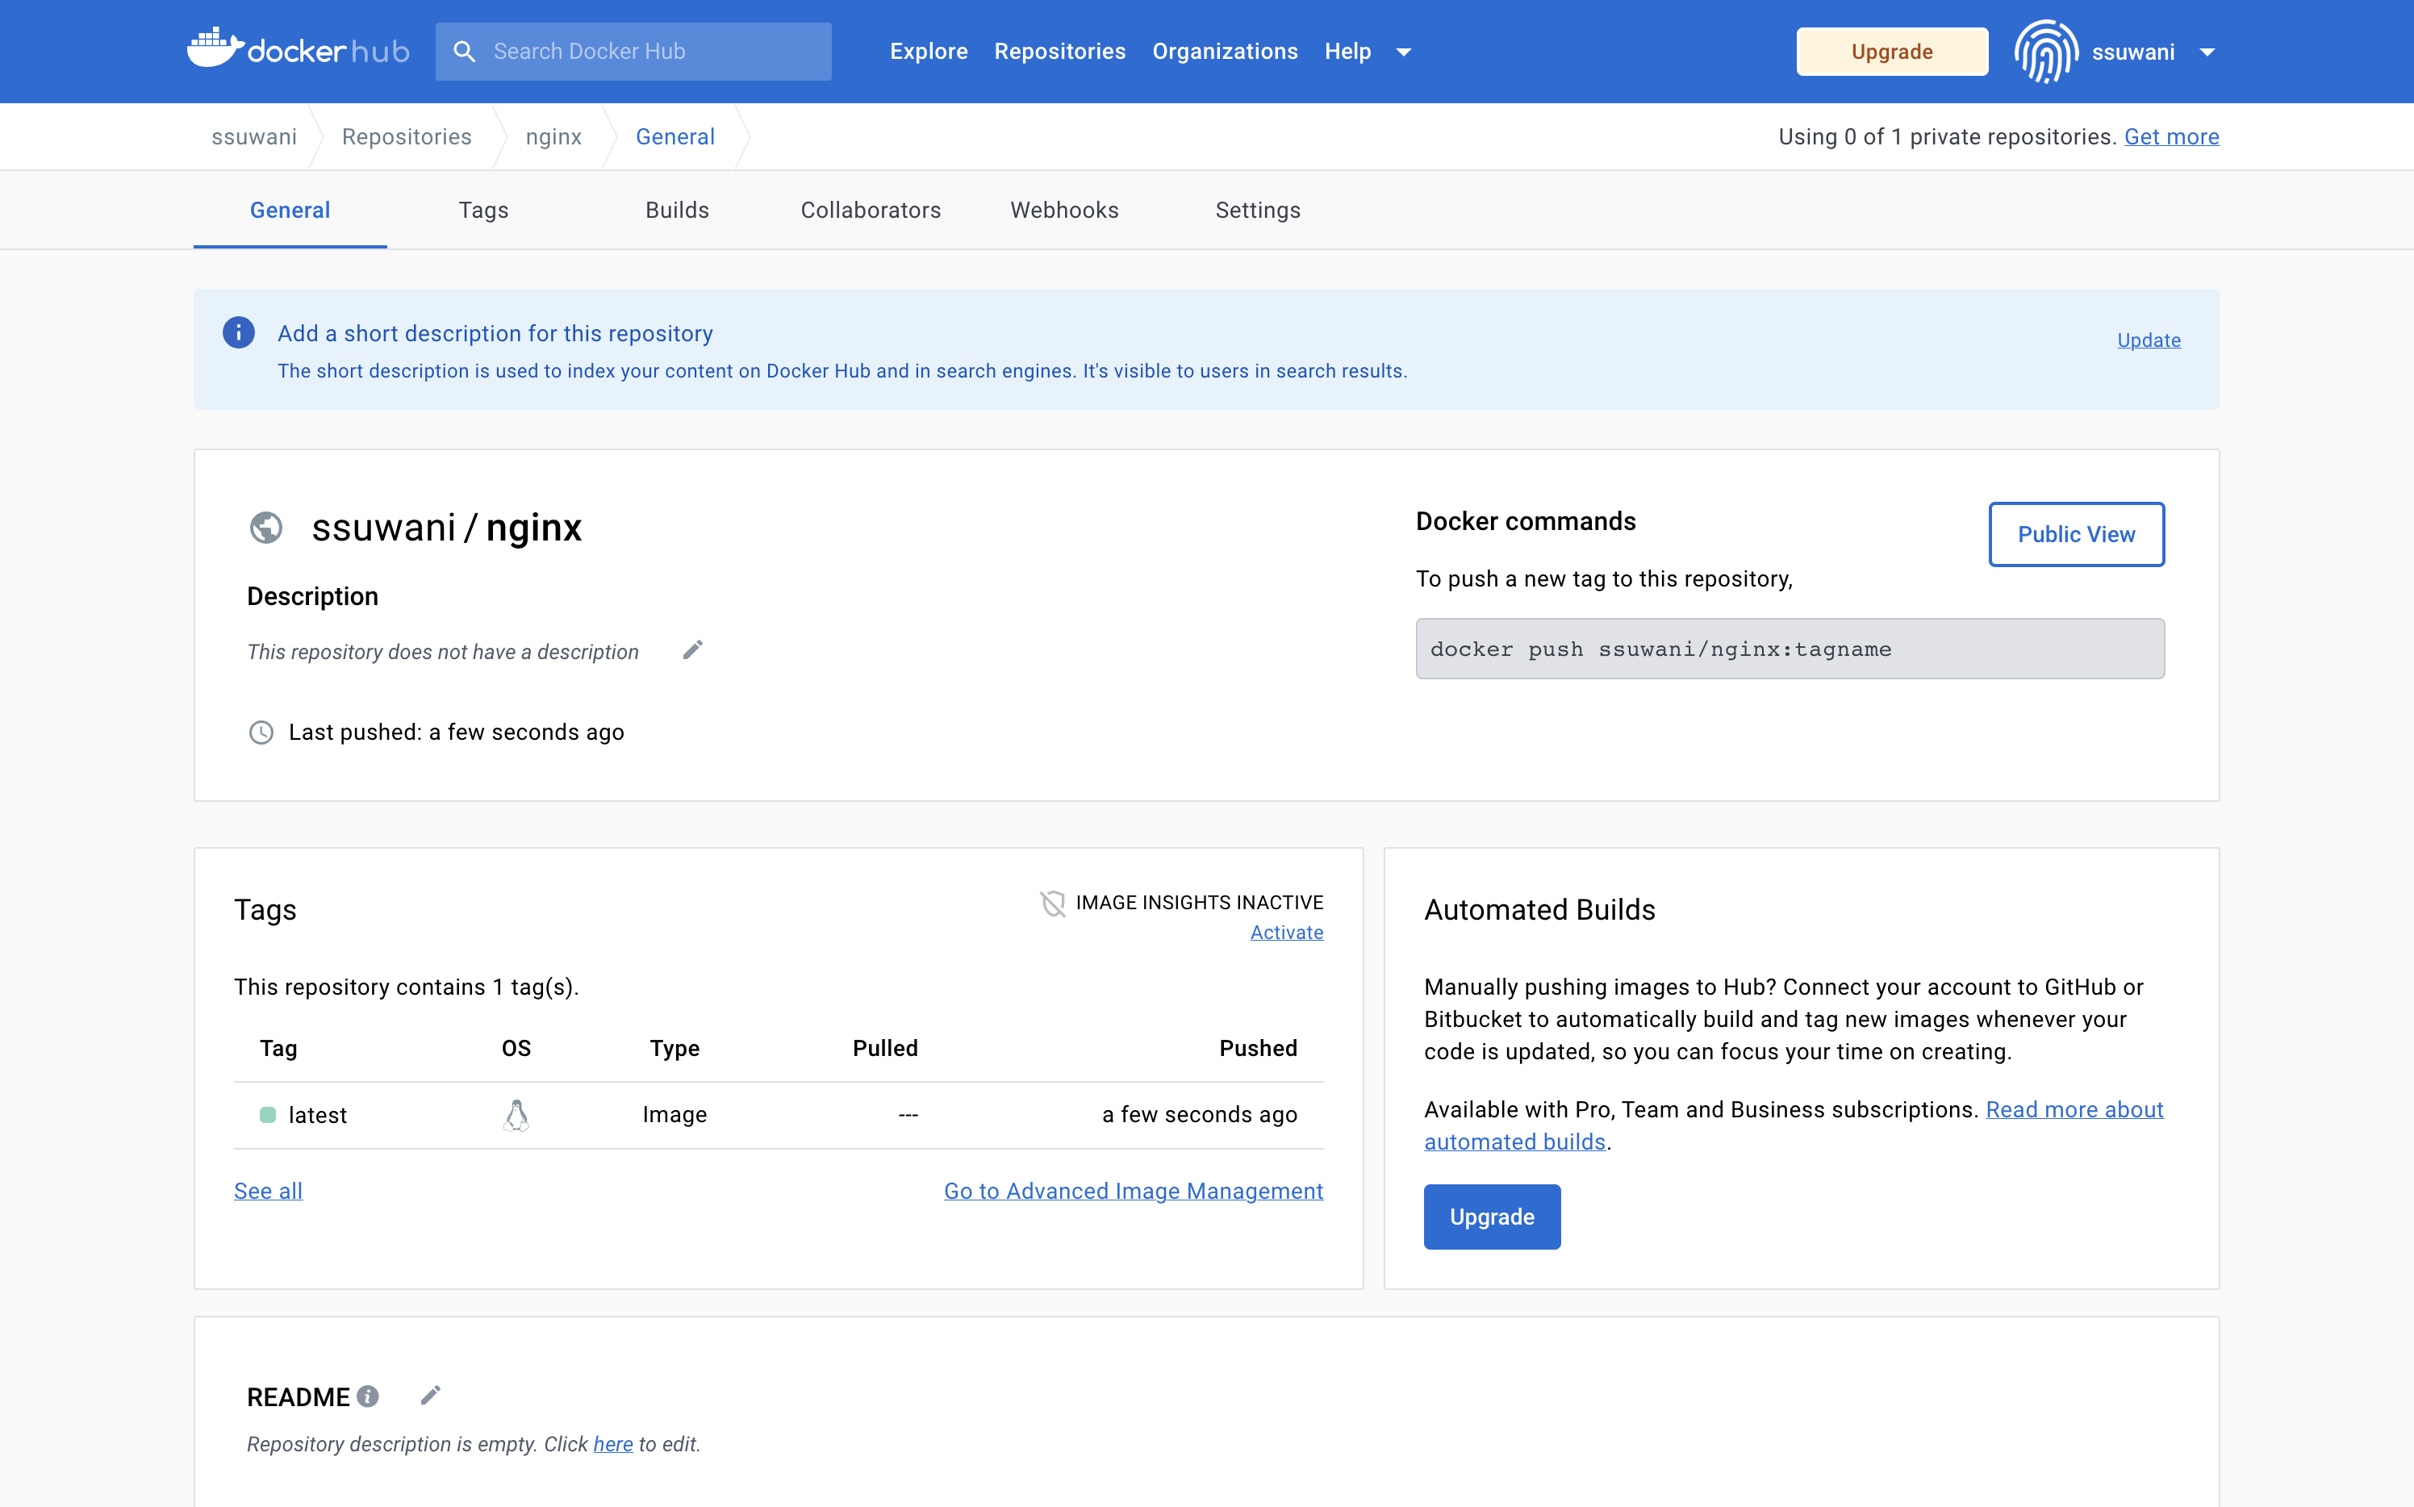Image resolution: width=2414 pixels, height=1507 pixels.
Task: Edit README using the pencil icon
Action: pyautogui.click(x=431, y=1396)
